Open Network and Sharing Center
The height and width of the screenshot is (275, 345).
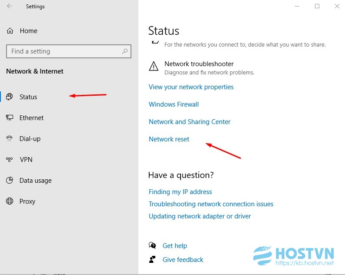point(189,122)
